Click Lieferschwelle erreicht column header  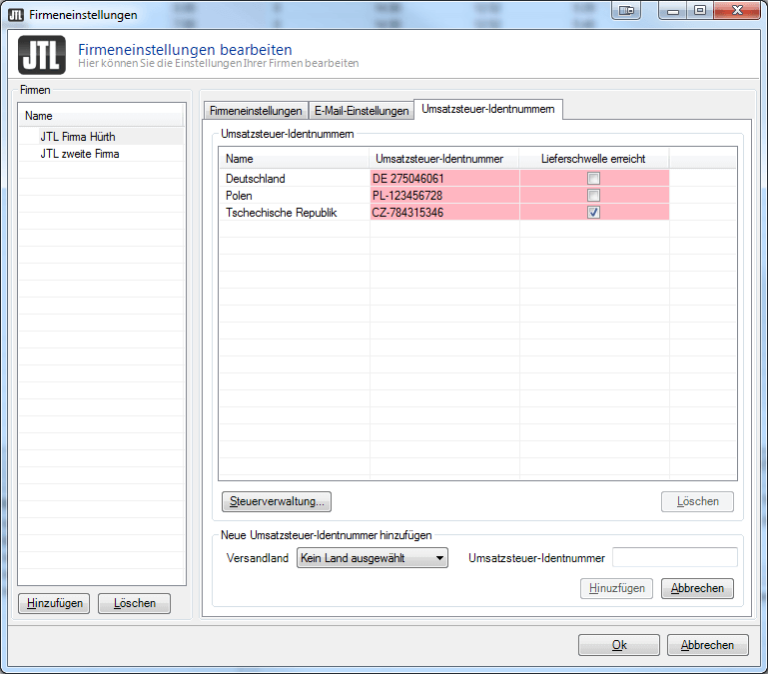[594, 159]
